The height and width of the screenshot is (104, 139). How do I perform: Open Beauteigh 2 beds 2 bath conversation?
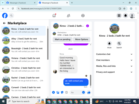pos(23,50)
